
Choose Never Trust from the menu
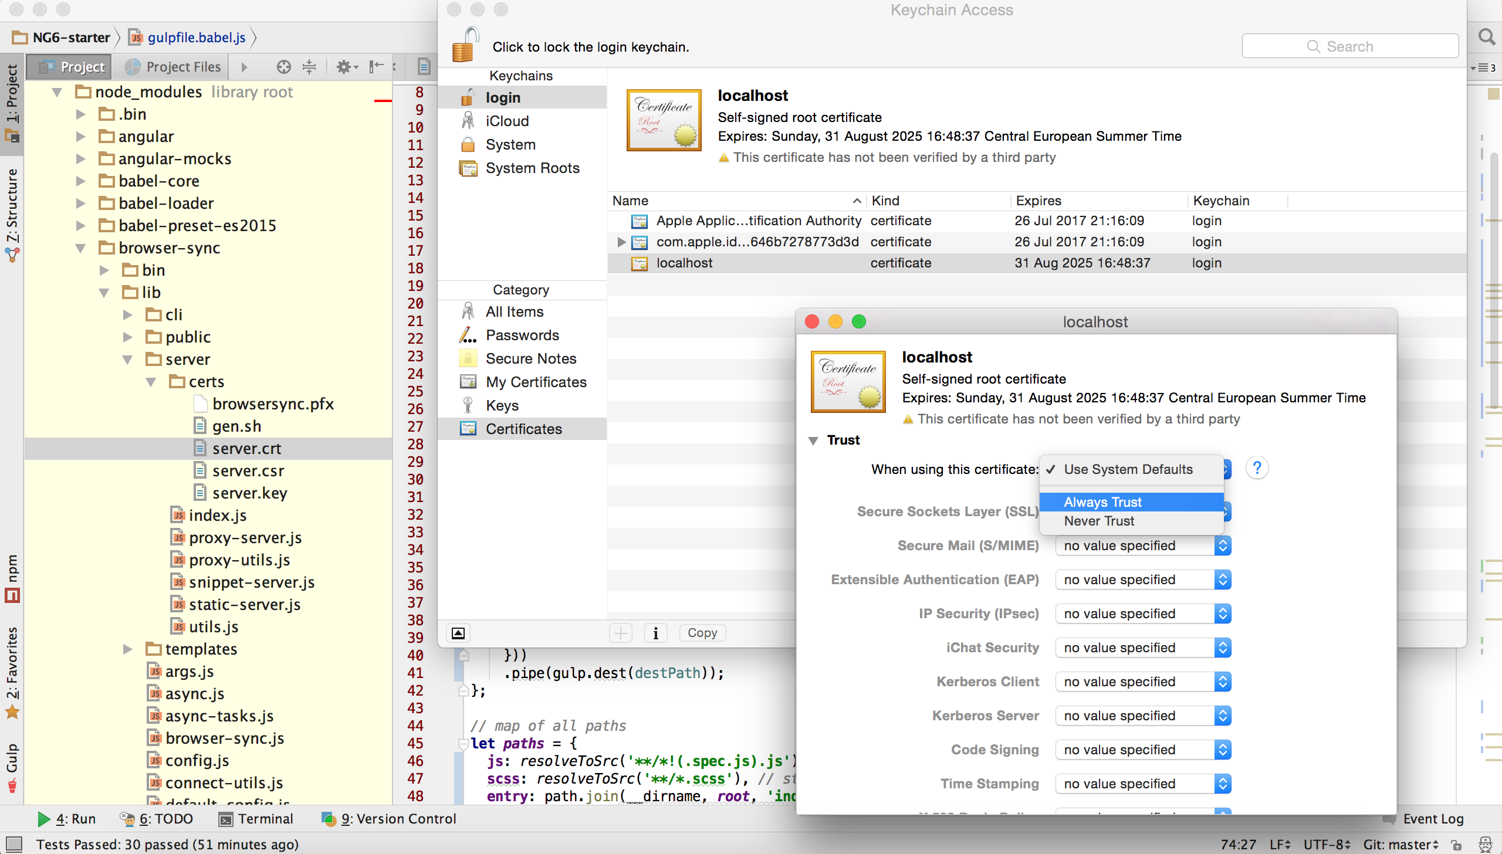pos(1131,521)
